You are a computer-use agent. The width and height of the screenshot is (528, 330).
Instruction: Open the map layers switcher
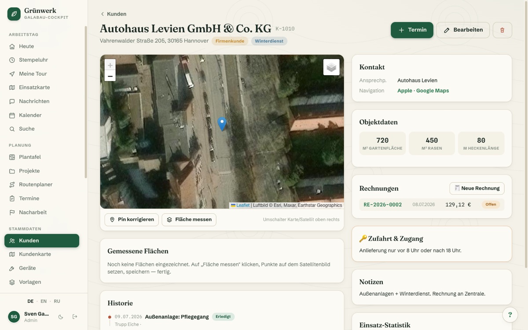pyautogui.click(x=331, y=67)
